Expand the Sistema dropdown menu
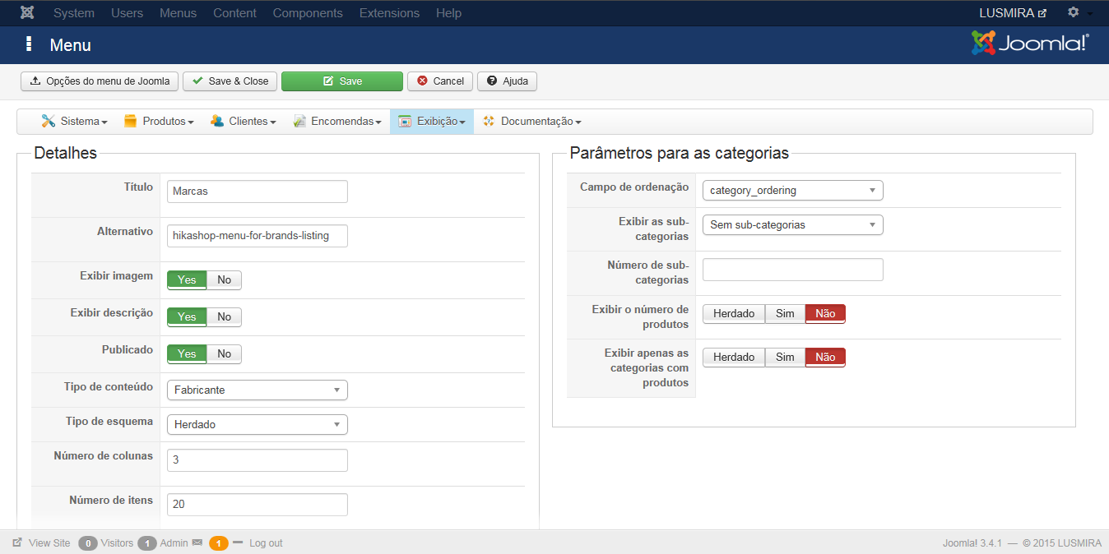This screenshot has height=554, width=1109. pos(74,121)
